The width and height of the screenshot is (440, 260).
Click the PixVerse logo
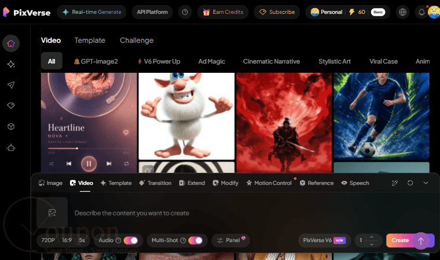[x=27, y=12]
